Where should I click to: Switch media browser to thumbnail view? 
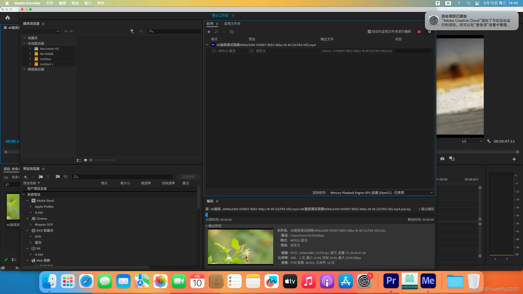(x=86, y=160)
